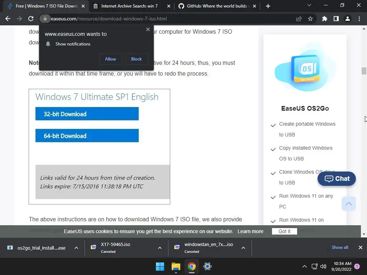Open the Extensions puzzle icon

pos(325,19)
